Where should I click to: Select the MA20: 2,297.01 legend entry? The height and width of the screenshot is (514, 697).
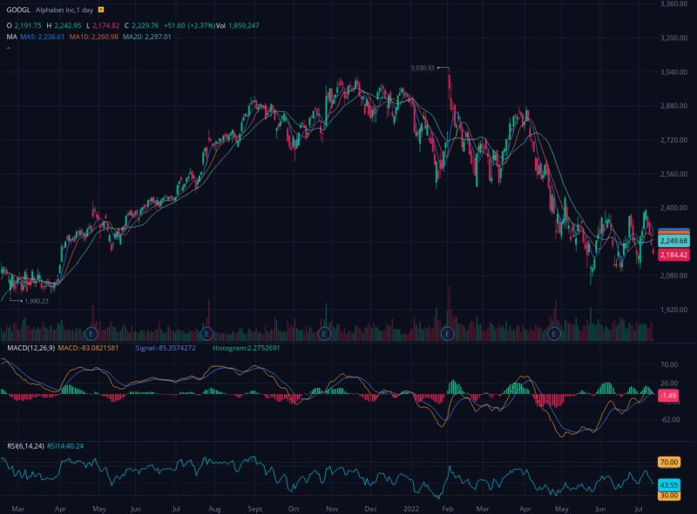point(146,37)
